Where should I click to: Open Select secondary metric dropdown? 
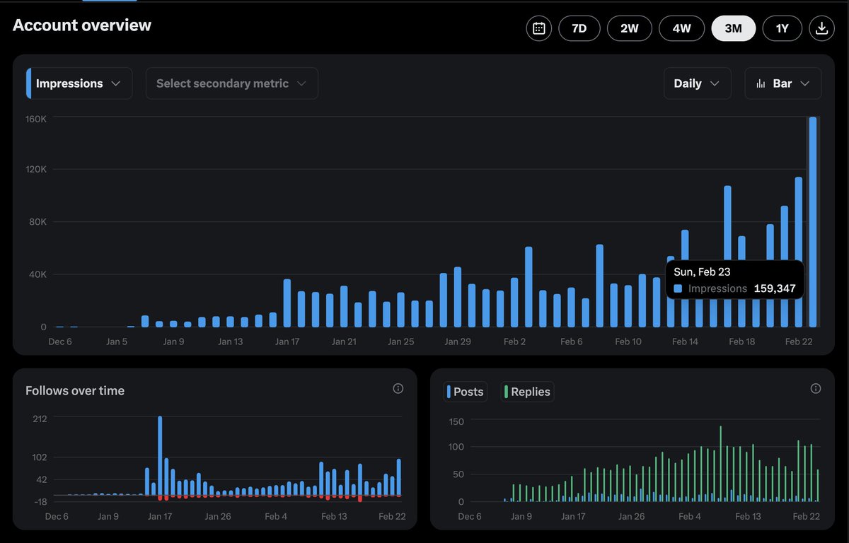pyautogui.click(x=231, y=83)
